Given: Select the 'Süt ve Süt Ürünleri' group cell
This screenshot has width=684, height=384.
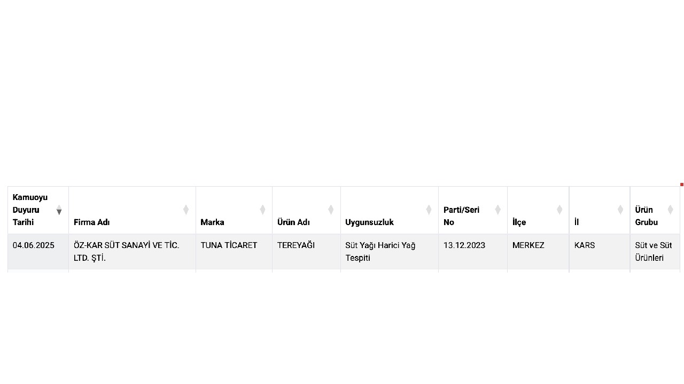Looking at the screenshot, I should click(655, 252).
